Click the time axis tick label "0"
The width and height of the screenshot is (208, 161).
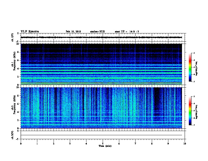pyautogui.click(x=21, y=144)
